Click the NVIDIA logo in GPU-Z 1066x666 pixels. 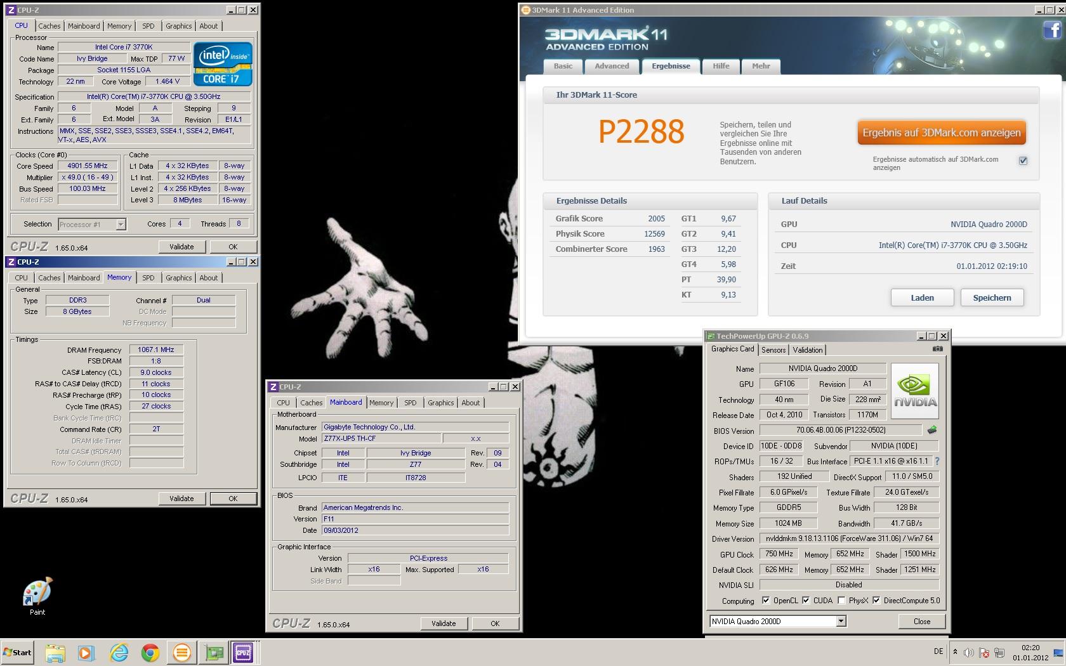click(x=914, y=391)
